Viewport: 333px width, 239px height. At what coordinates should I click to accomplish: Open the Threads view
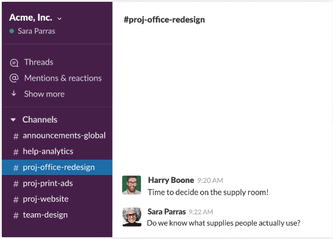(38, 62)
